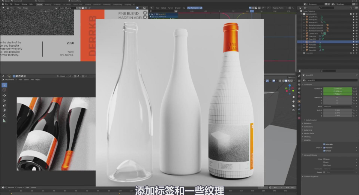Switch to the UV Editing workspace tab
This screenshot has height=195, width=359.
point(67,4)
